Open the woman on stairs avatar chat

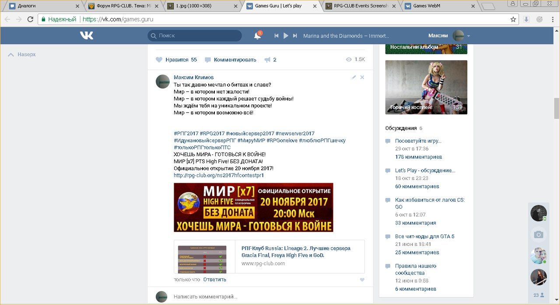[x=539, y=277]
